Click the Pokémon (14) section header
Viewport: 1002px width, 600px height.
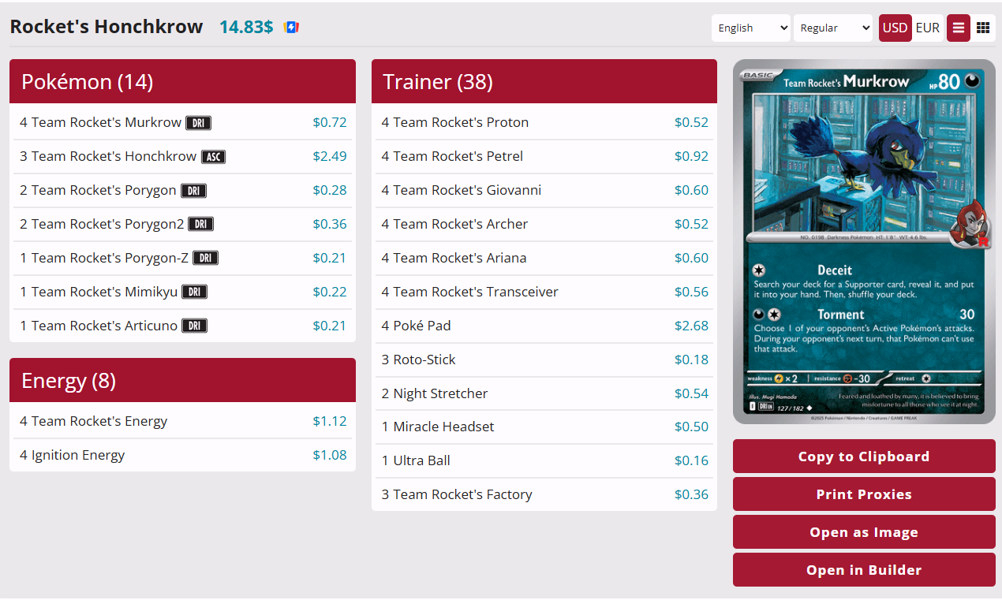[x=183, y=81]
